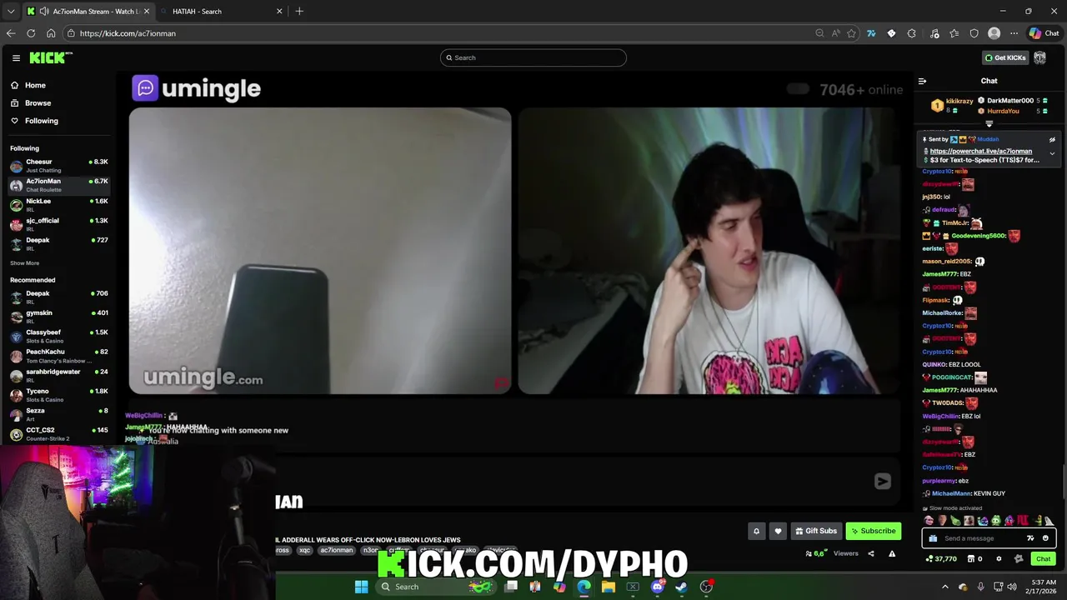Screen dimensions: 1067x600
Task: Go to browser home page
Action: tap(51, 33)
